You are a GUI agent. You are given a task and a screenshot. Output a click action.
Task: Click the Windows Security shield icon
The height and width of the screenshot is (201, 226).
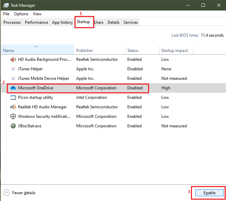13,116
